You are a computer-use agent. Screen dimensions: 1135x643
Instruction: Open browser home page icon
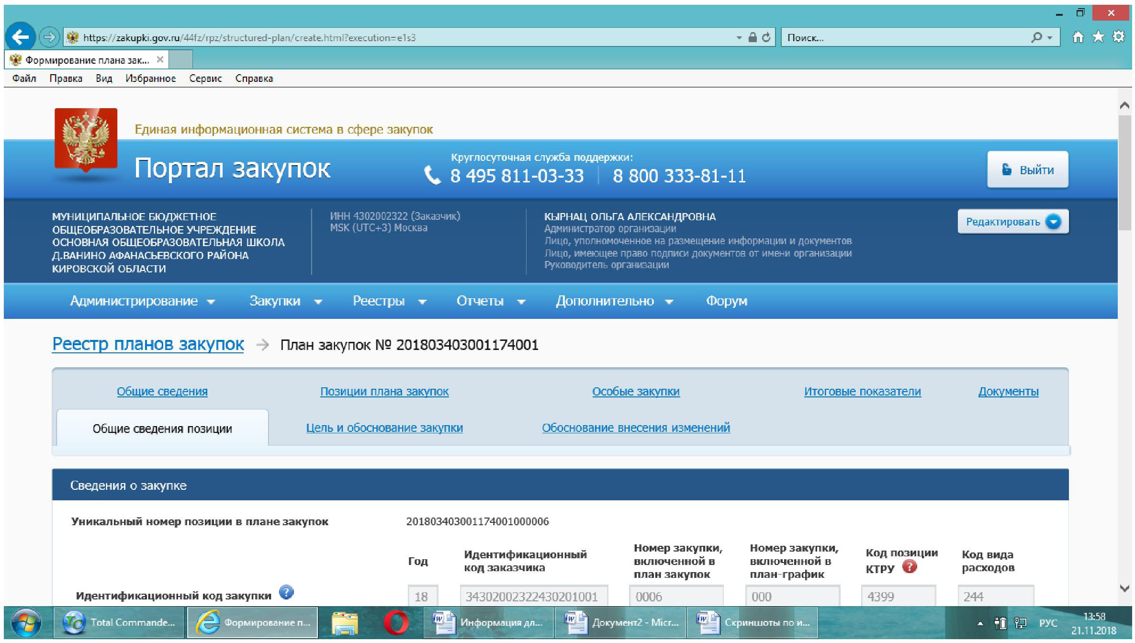pos(1078,37)
